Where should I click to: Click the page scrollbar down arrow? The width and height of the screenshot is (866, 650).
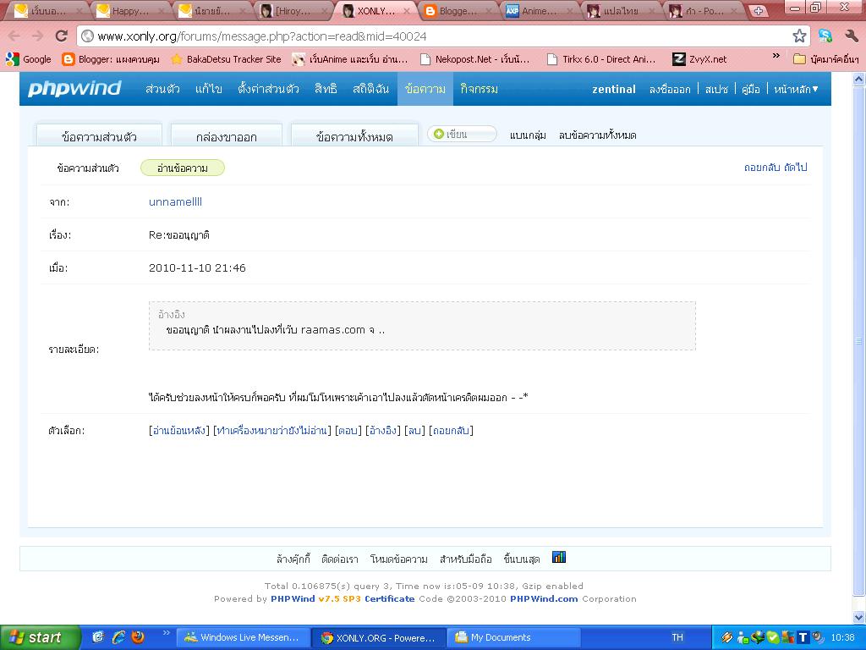[x=859, y=617]
